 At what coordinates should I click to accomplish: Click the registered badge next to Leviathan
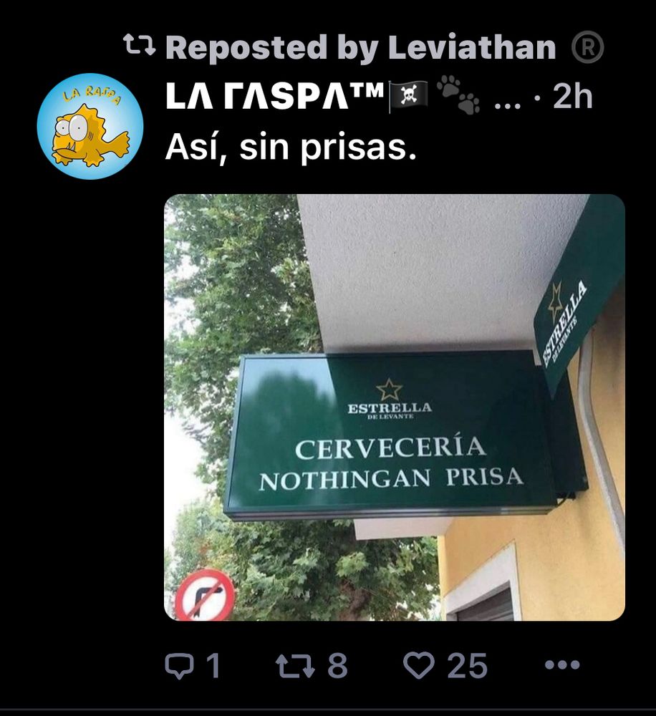tap(588, 47)
